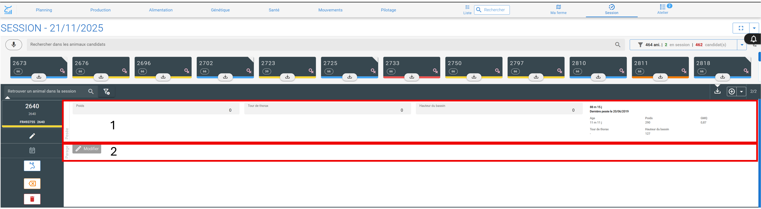Click the Hauteur du bassin input field

pyautogui.click(x=499, y=108)
